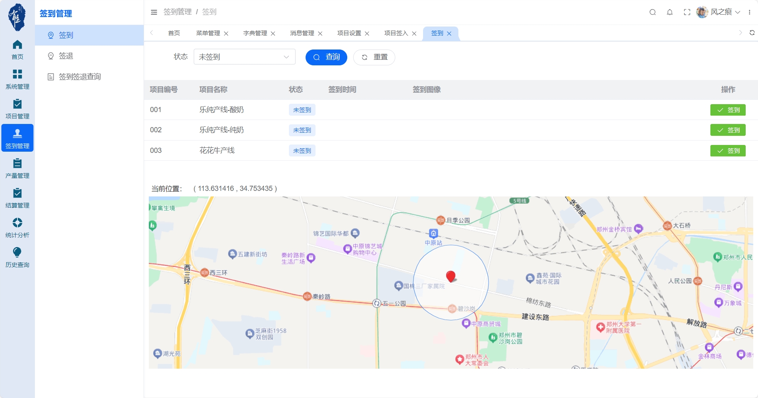Screen dimensions: 758x398
Task: Switch to the 项目设置 tab
Action: tap(349, 33)
